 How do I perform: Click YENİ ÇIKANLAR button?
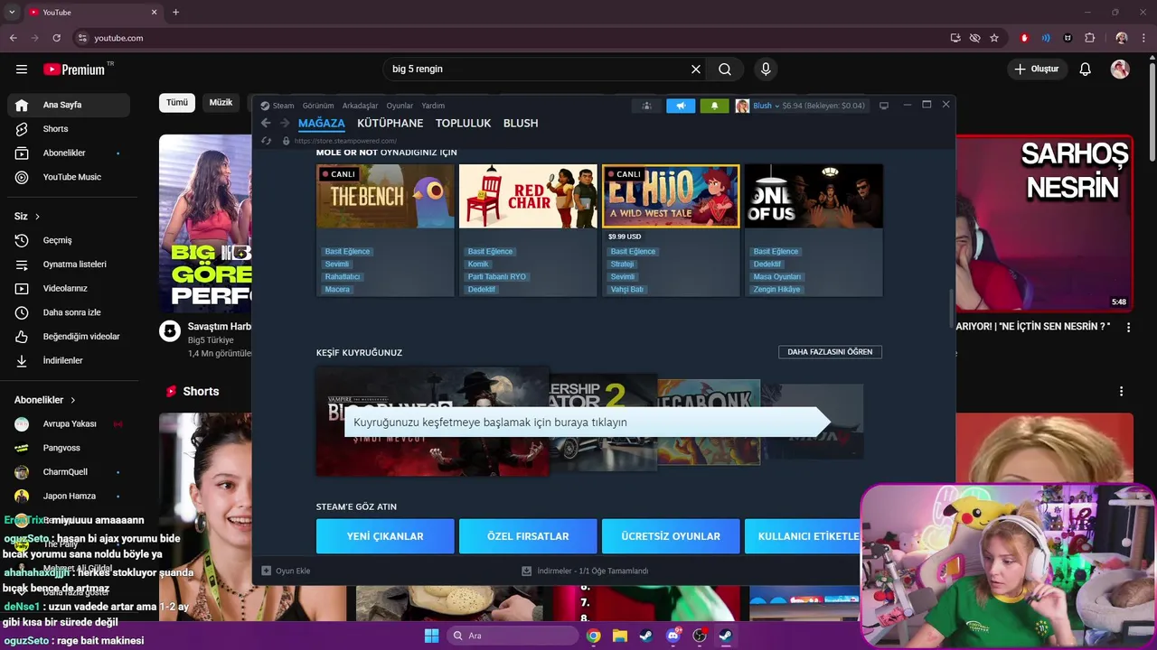point(385,536)
